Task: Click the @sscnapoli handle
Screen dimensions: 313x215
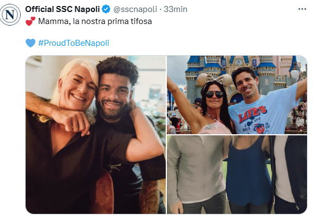Action: point(135,9)
